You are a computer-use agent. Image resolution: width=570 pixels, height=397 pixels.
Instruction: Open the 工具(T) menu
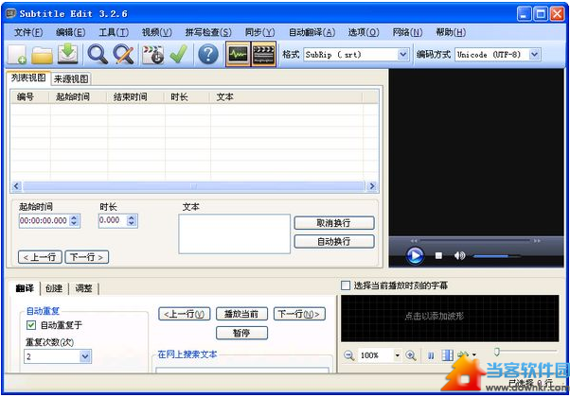click(x=114, y=32)
